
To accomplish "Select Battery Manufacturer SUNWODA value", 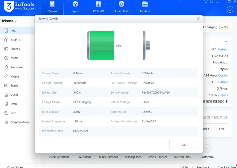I will (x=149, y=121).
